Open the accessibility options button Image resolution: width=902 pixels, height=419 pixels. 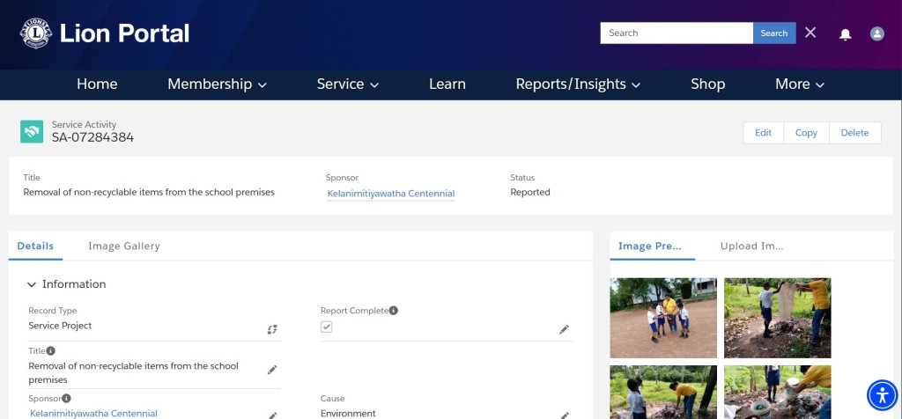[x=882, y=395]
